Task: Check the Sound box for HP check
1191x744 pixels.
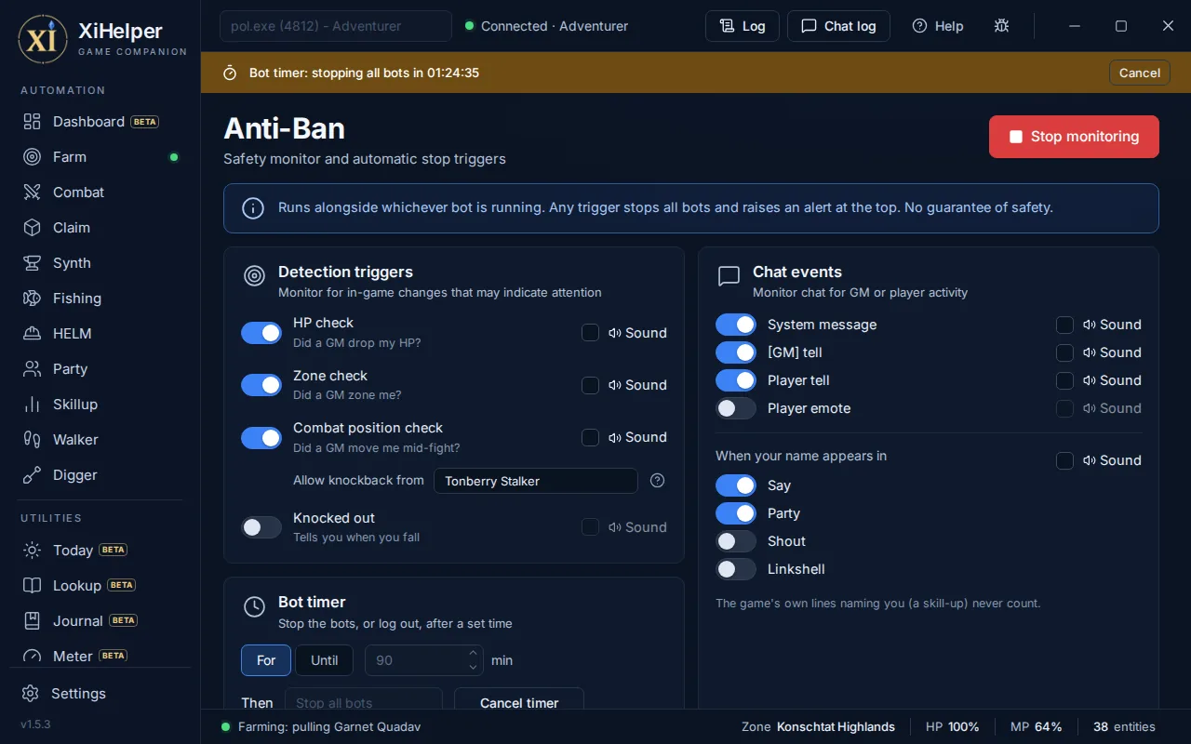Action: tap(590, 333)
